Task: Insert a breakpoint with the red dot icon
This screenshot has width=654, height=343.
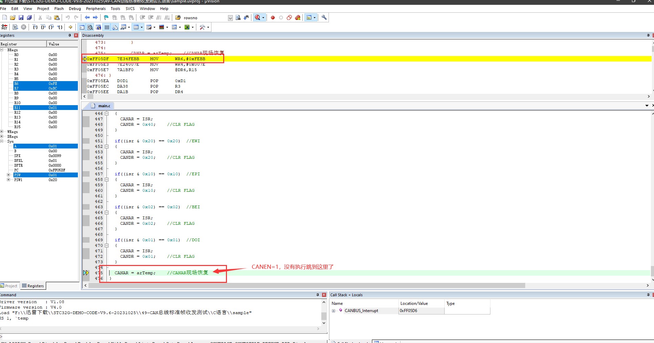Action: click(273, 18)
